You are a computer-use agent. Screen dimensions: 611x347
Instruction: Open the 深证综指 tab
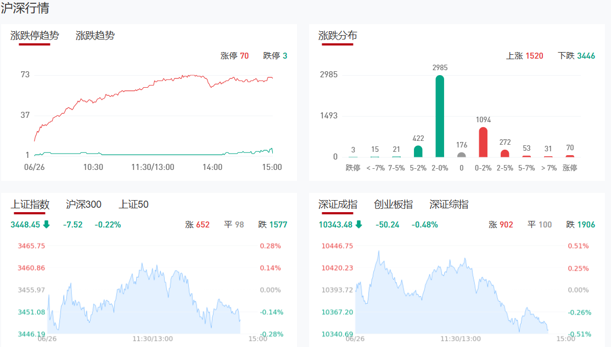449,204
